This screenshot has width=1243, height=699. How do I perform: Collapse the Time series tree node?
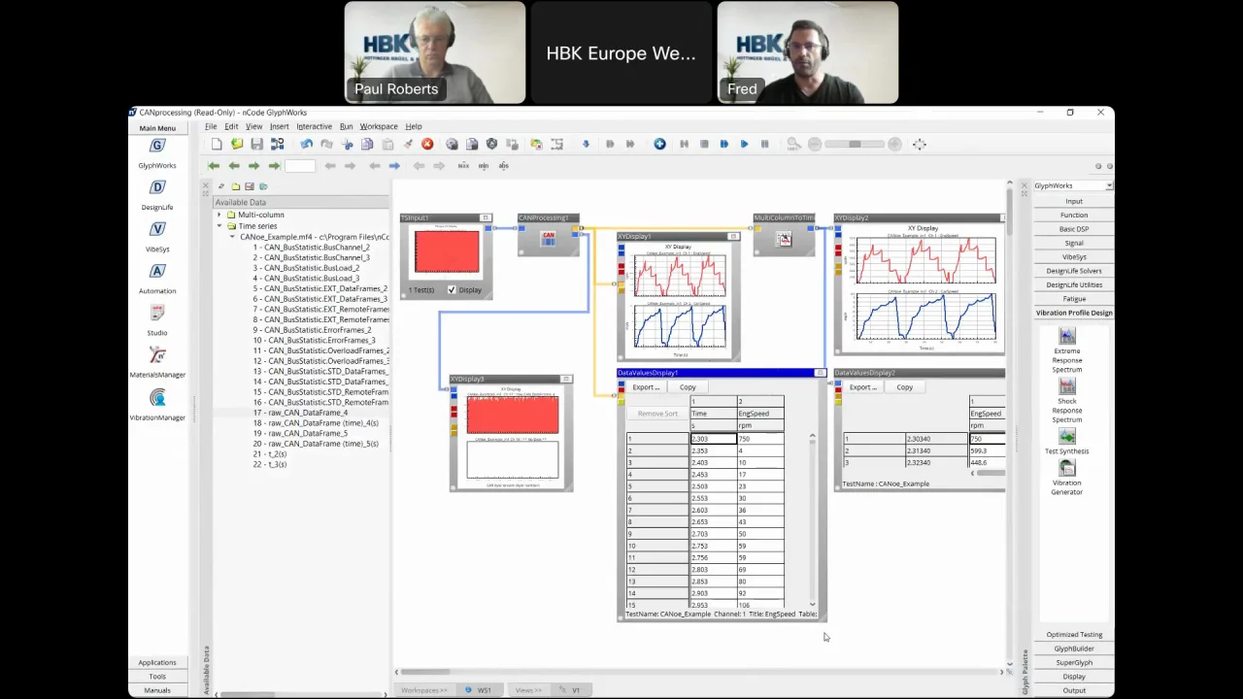[x=219, y=226]
